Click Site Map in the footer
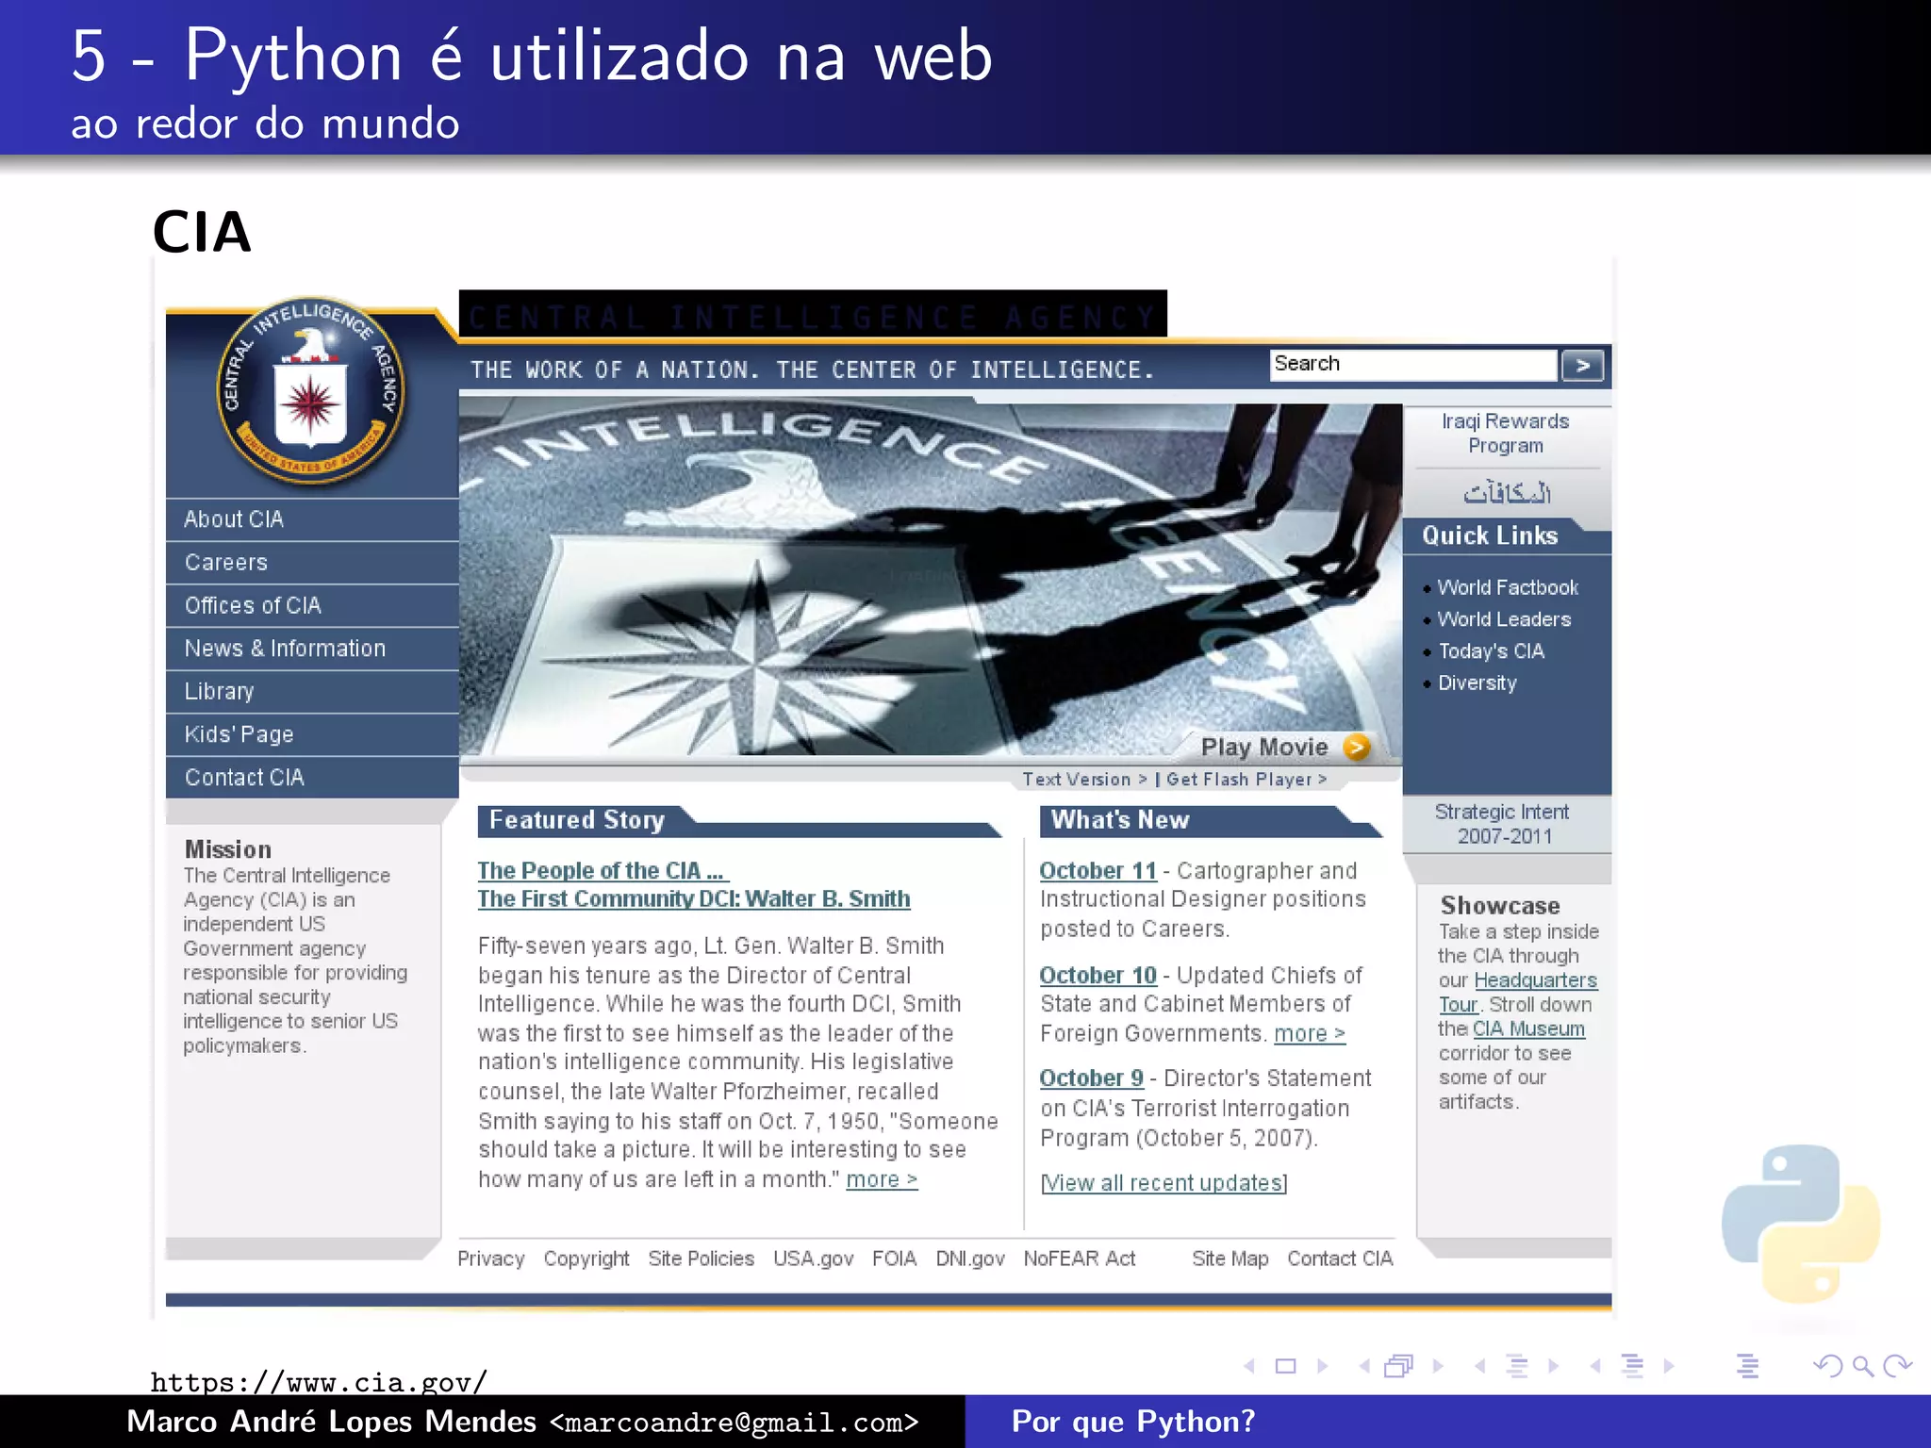This screenshot has width=1931, height=1448. coord(1230,1259)
